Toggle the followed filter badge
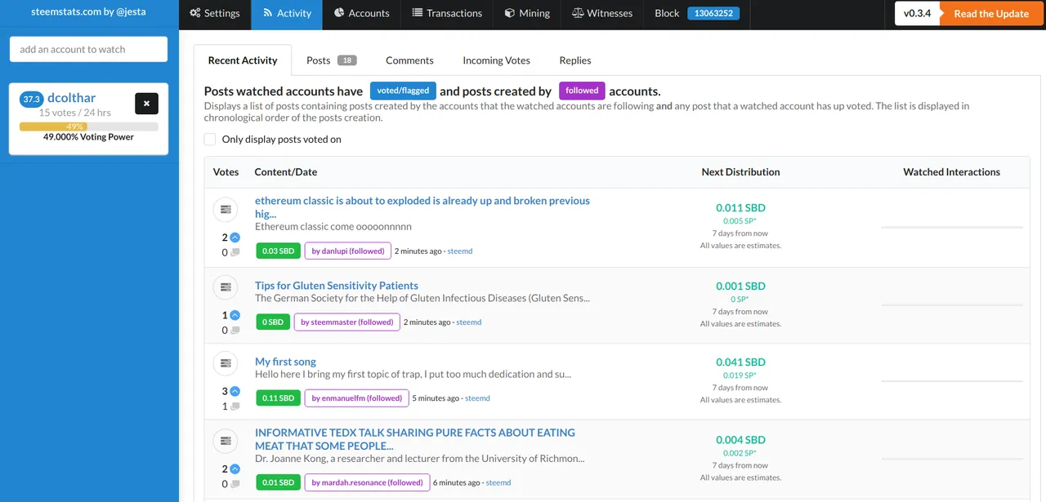The image size is (1046, 502). coord(582,91)
